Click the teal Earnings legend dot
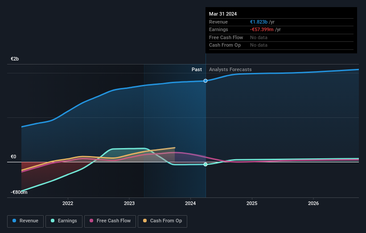 pyautogui.click(x=53, y=221)
